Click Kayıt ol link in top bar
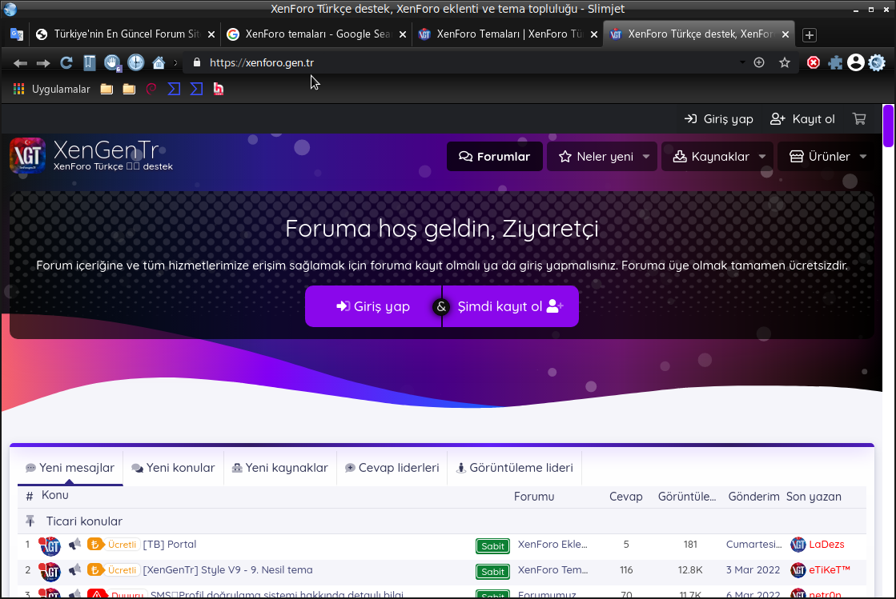Viewport: 896px width, 599px height. pyautogui.click(x=802, y=118)
